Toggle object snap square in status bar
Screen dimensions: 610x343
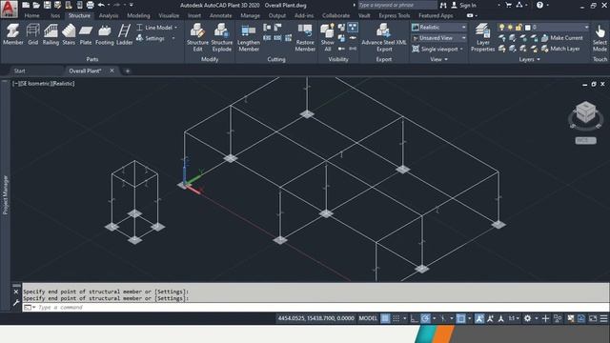pyautogui.click(x=460, y=318)
